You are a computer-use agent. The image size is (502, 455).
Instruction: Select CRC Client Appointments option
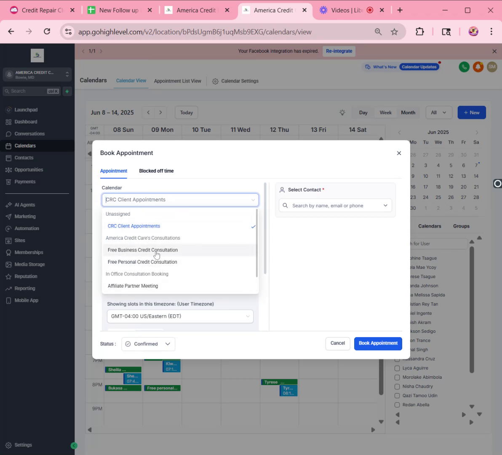180,226
